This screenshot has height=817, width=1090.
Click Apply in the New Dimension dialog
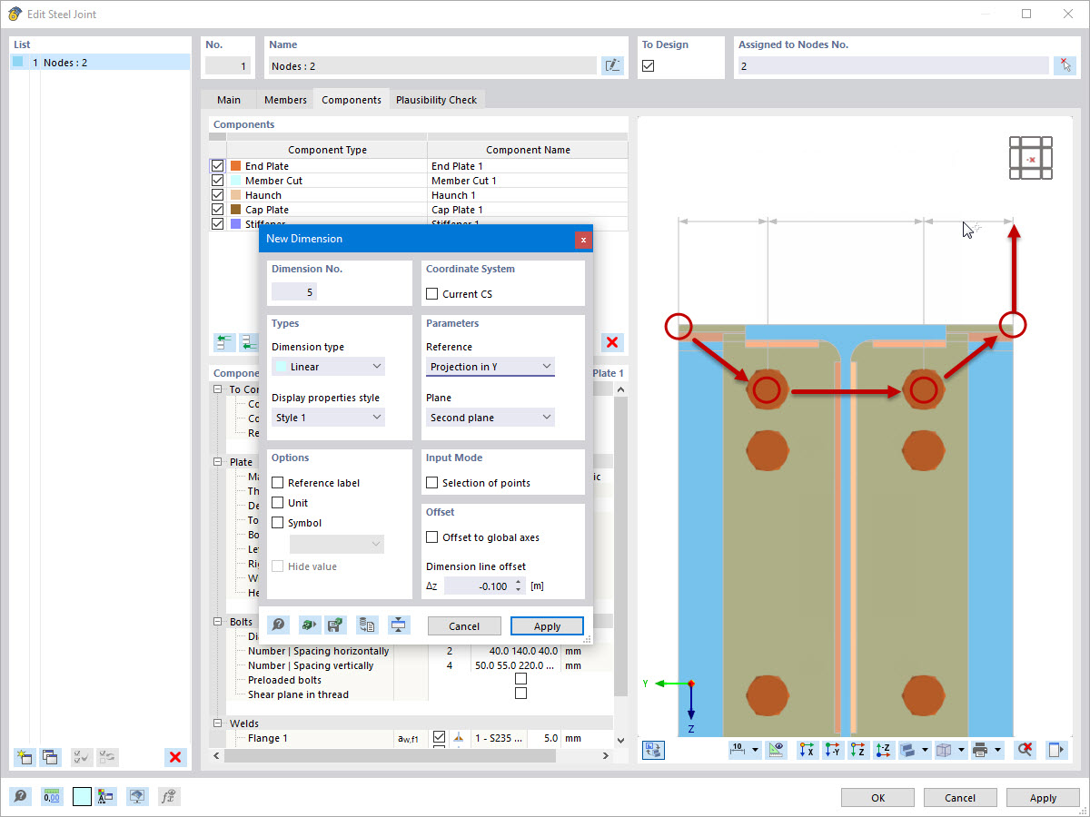[547, 626]
